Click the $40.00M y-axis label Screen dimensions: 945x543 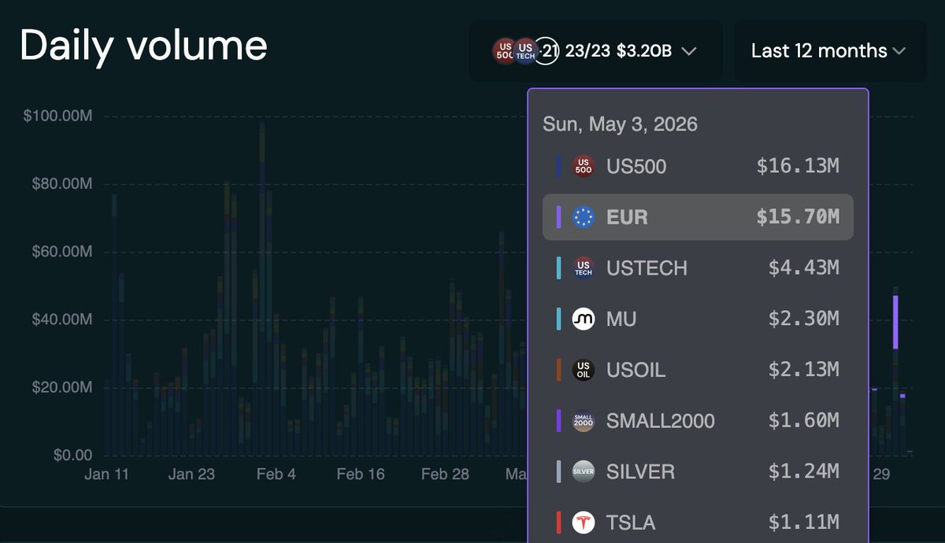pos(62,320)
